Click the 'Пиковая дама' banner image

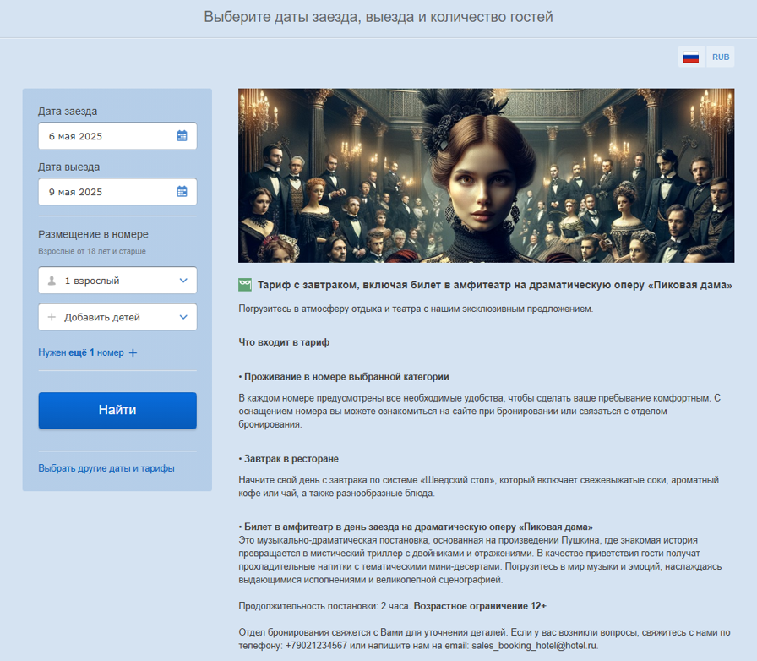[x=486, y=176]
